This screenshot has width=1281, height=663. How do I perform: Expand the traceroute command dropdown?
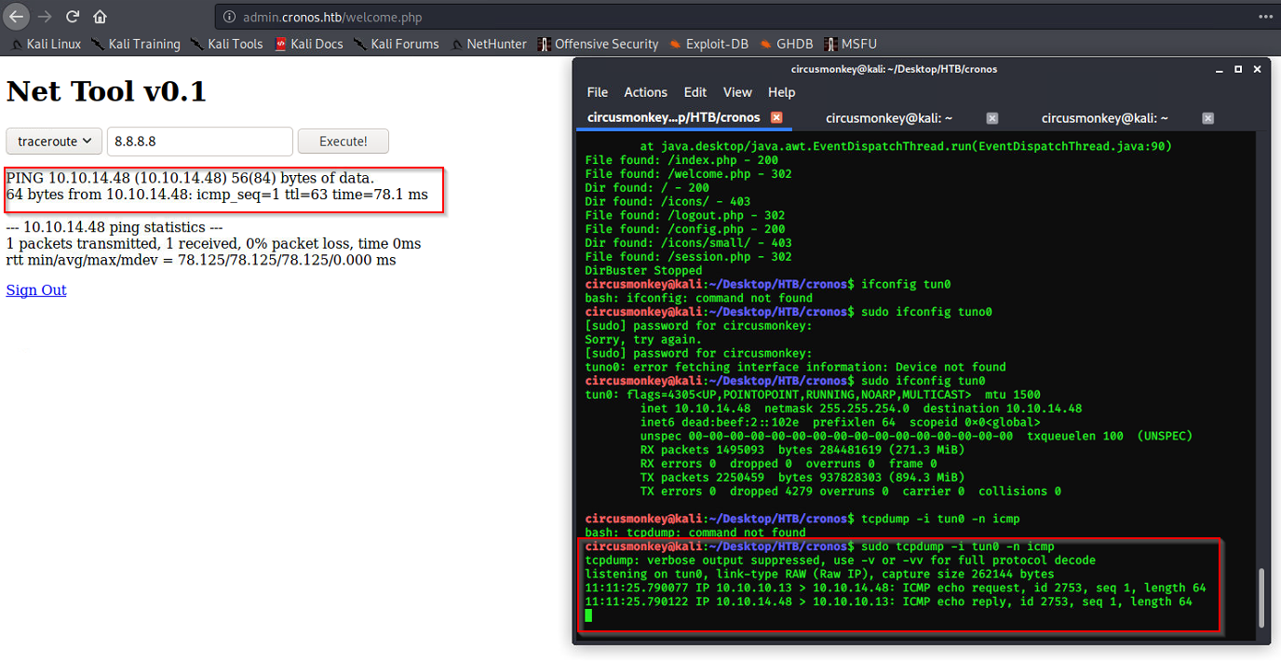[x=54, y=142]
